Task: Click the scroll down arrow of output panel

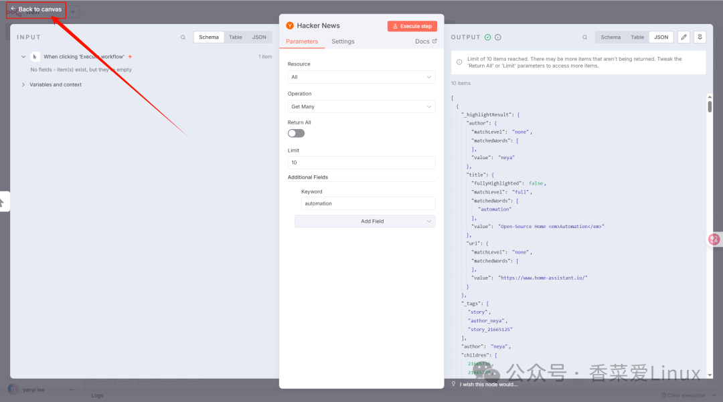Action: 710,375
